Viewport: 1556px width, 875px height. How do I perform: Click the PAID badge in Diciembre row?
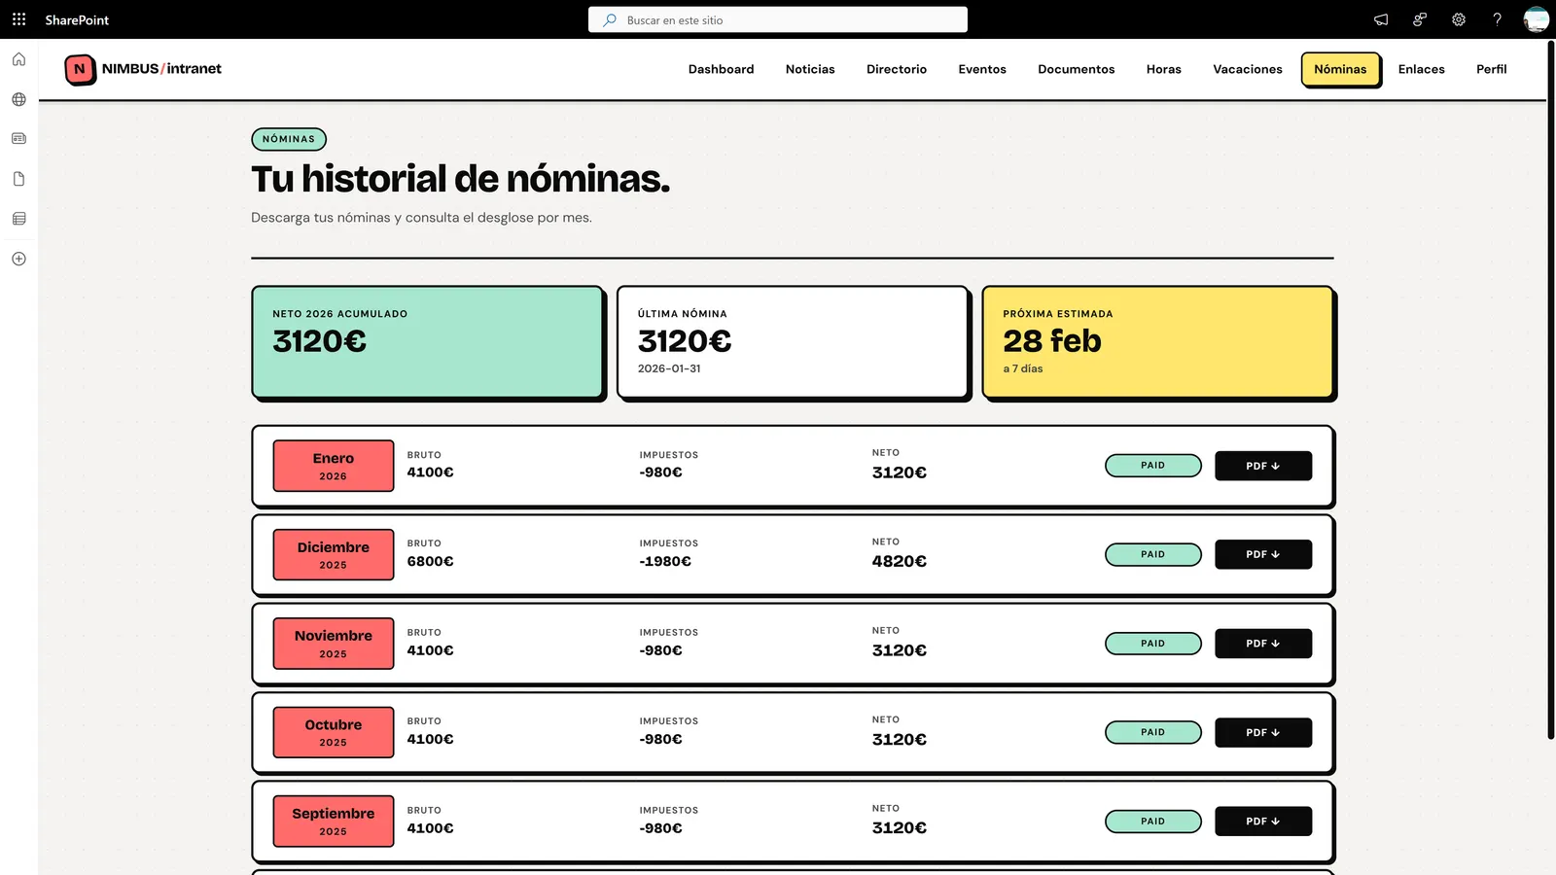(x=1153, y=554)
